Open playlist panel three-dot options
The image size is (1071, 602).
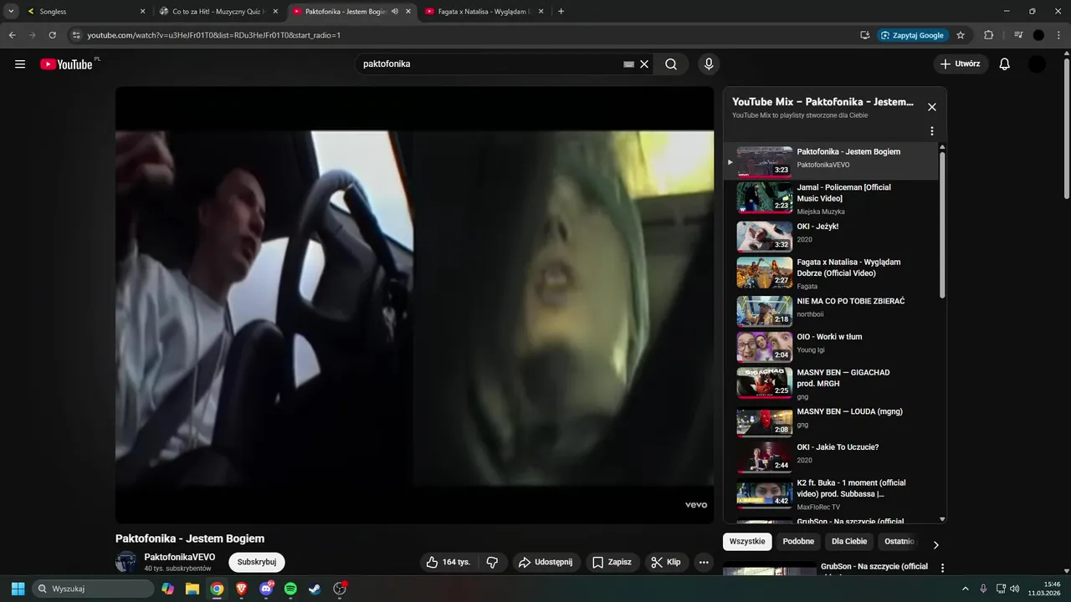tap(932, 131)
